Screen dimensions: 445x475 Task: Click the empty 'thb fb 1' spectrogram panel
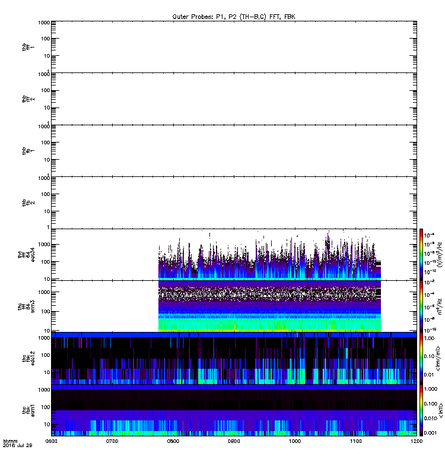234,151
